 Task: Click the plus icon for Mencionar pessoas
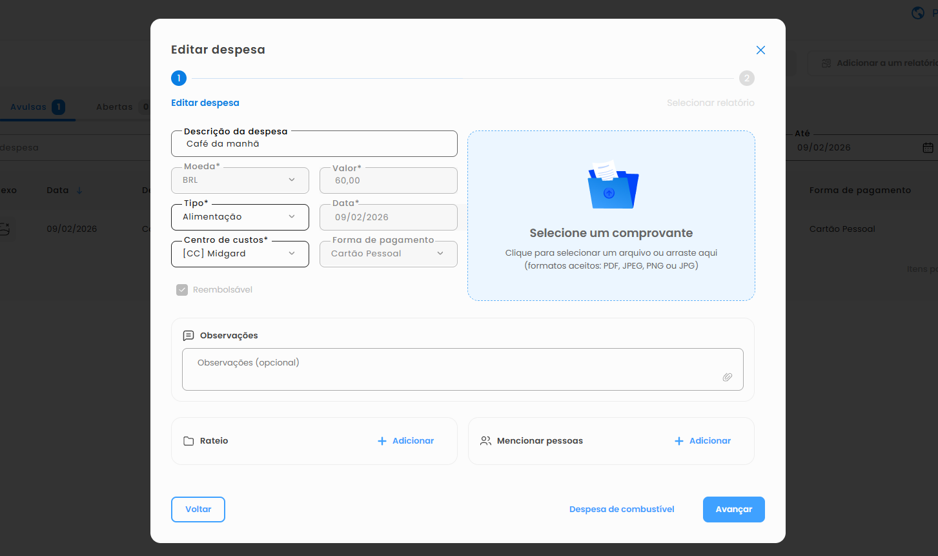coord(678,441)
